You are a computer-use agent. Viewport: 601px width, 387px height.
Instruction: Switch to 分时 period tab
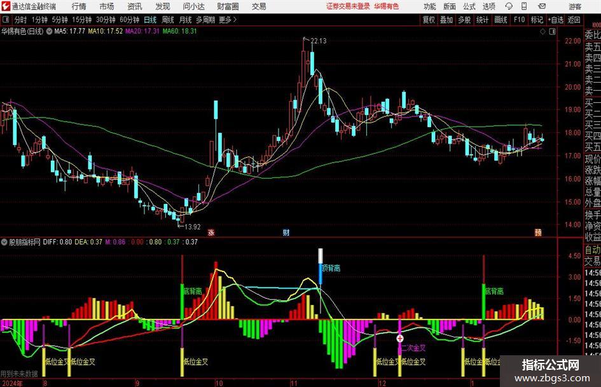click(x=21, y=20)
